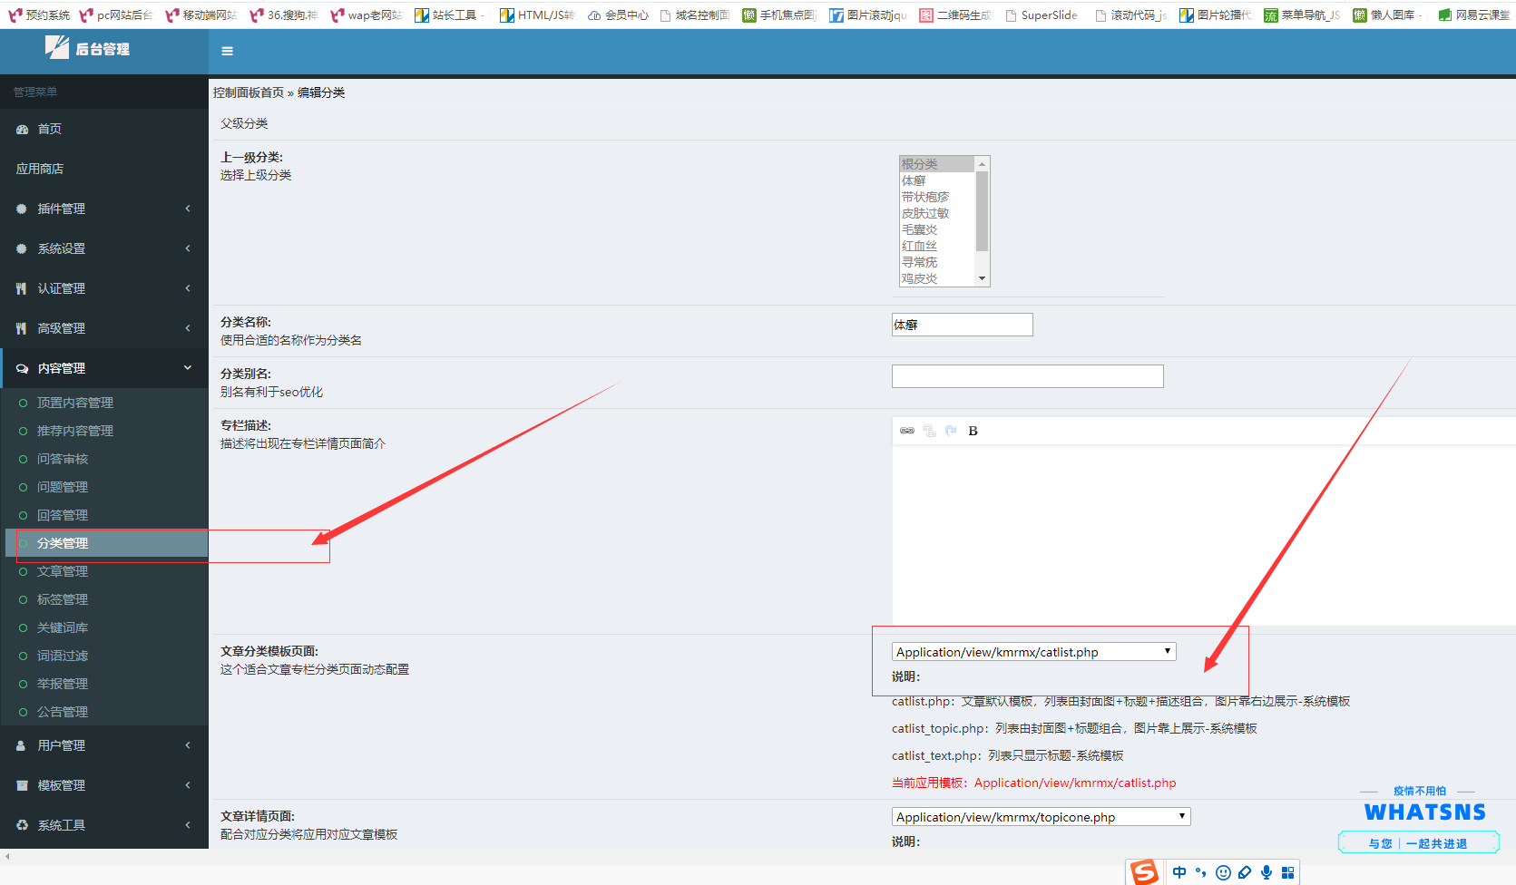Click the parent category list scrollbar down arrow
Viewport: 1516px width, 885px height.
click(982, 278)
